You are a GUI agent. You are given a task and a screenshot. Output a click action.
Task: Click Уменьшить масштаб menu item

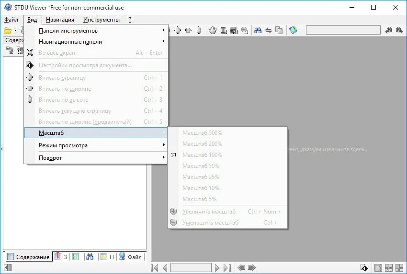227,223
